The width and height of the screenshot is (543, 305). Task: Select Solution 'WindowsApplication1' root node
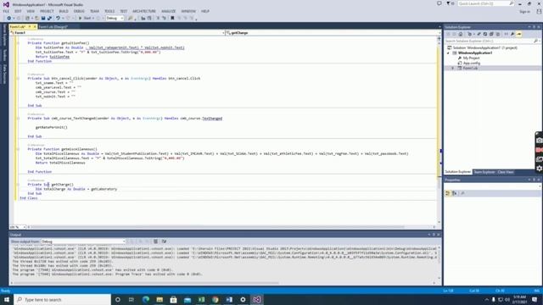click(x=482, y=47)
